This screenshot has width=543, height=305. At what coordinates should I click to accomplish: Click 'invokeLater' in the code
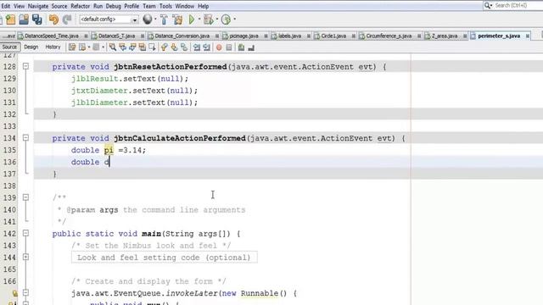tap(192, 293)
